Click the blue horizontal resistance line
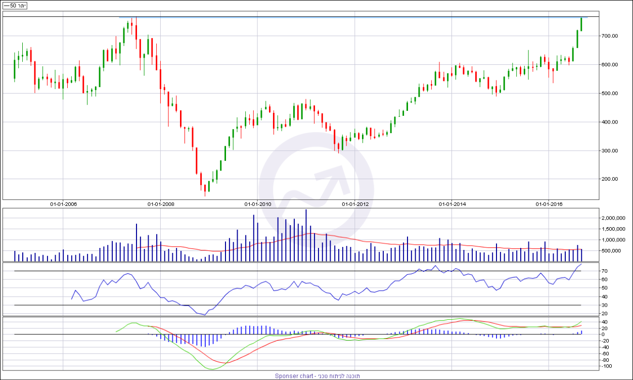633x380 pixels. point(354,18)
